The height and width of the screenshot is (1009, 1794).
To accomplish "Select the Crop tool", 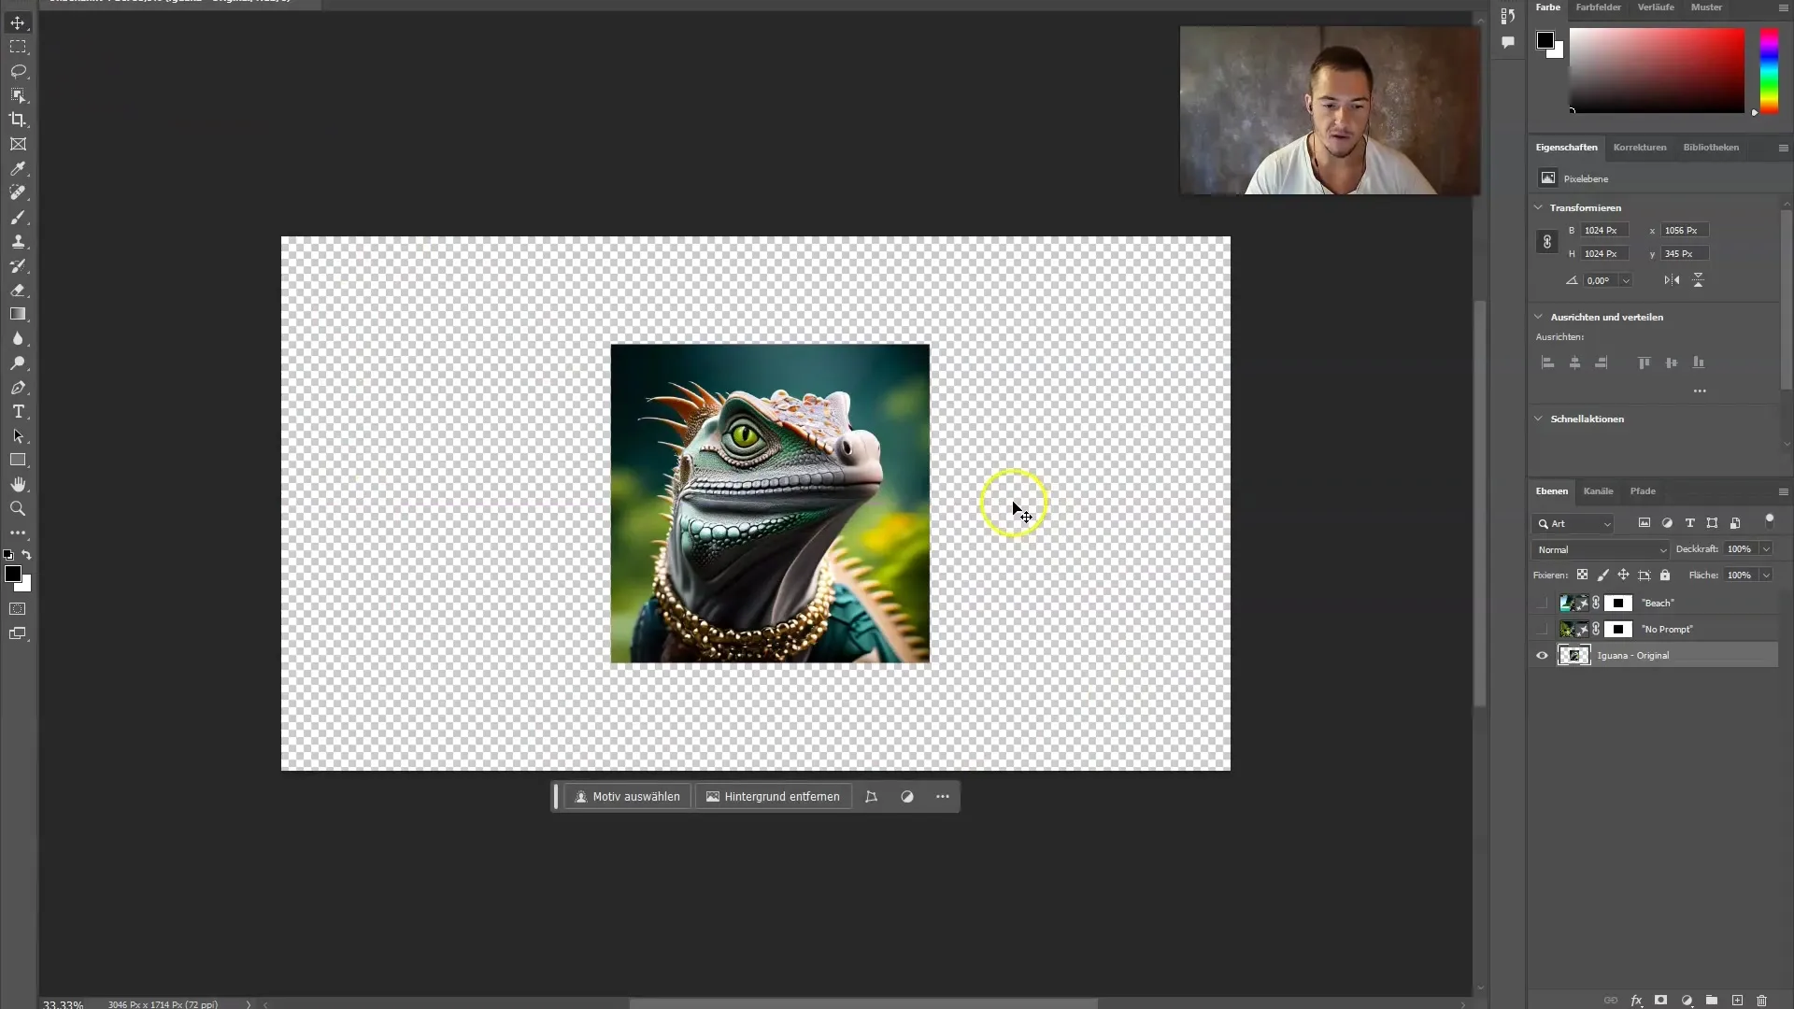I will point(18,120).
